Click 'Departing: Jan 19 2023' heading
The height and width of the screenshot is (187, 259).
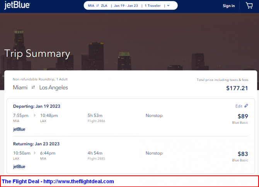coord(37,106)
